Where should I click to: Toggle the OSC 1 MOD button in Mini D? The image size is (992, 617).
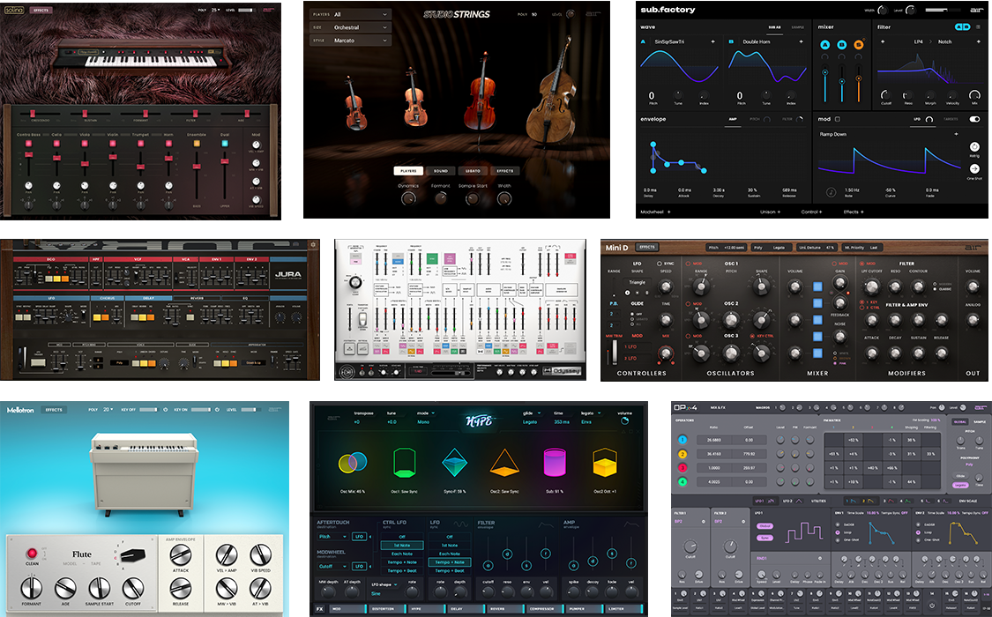point(689,263)
